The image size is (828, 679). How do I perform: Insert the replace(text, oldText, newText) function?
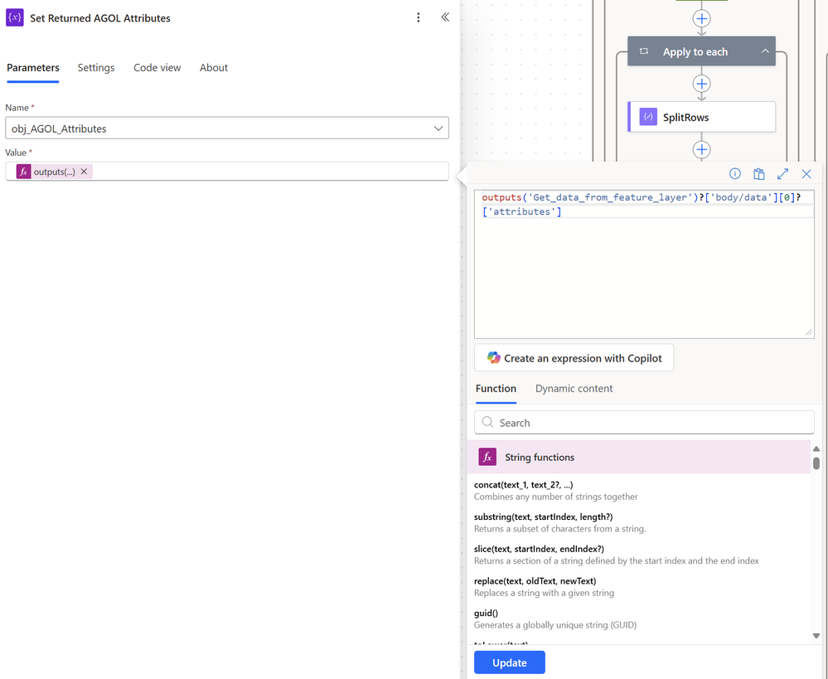point(535,580)
